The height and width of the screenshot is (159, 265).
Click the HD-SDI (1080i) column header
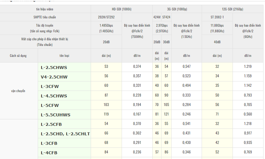[x=121, y=9]
